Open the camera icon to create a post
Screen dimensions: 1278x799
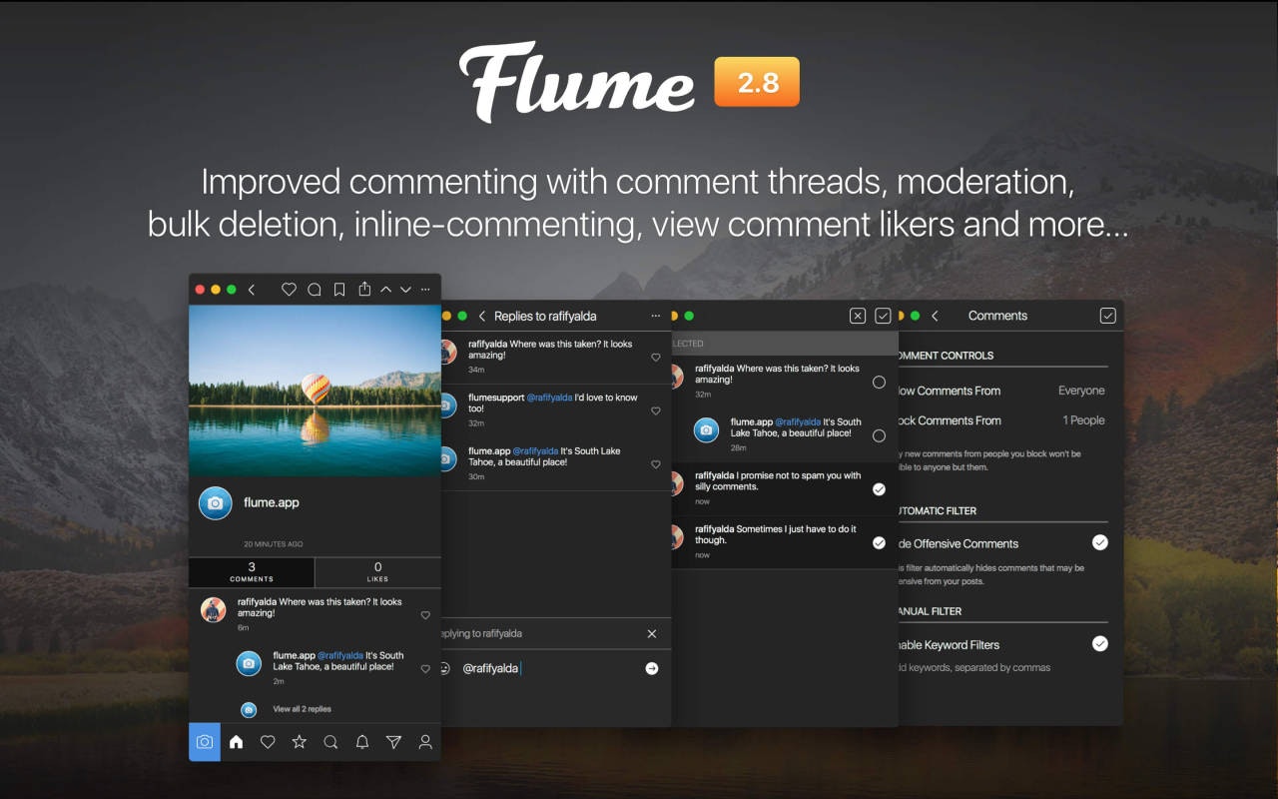[x=205, y=742]
